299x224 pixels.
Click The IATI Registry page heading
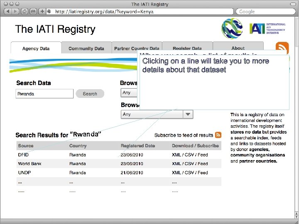click(x=55, y=29)
